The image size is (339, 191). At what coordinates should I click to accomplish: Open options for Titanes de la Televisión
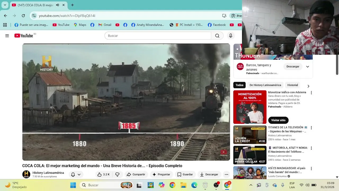[311, 128]
